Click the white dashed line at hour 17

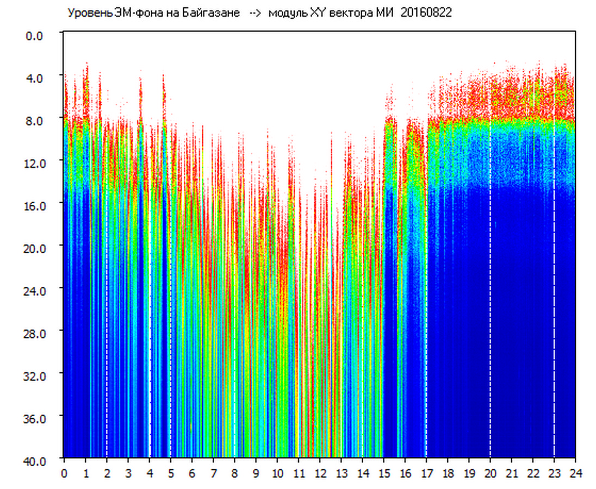click(x=426, y=326)
